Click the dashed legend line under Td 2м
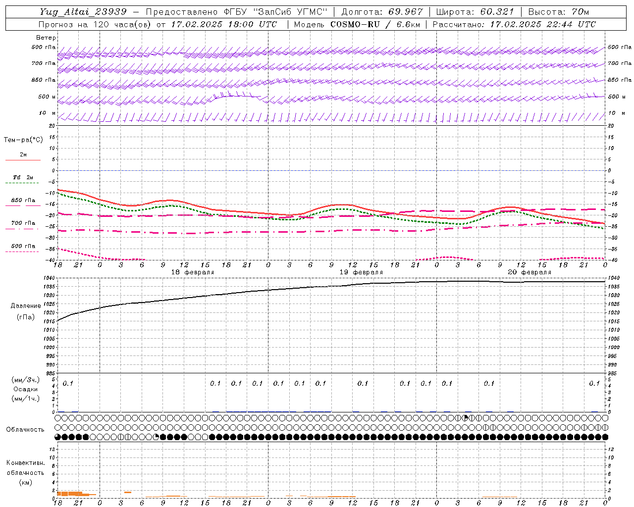The width and height of the screenshot is (634, 507). click(x=23, y=183)
